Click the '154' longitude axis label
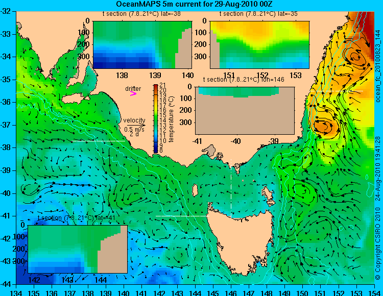The image size is (383, 296). click(374, 292)
